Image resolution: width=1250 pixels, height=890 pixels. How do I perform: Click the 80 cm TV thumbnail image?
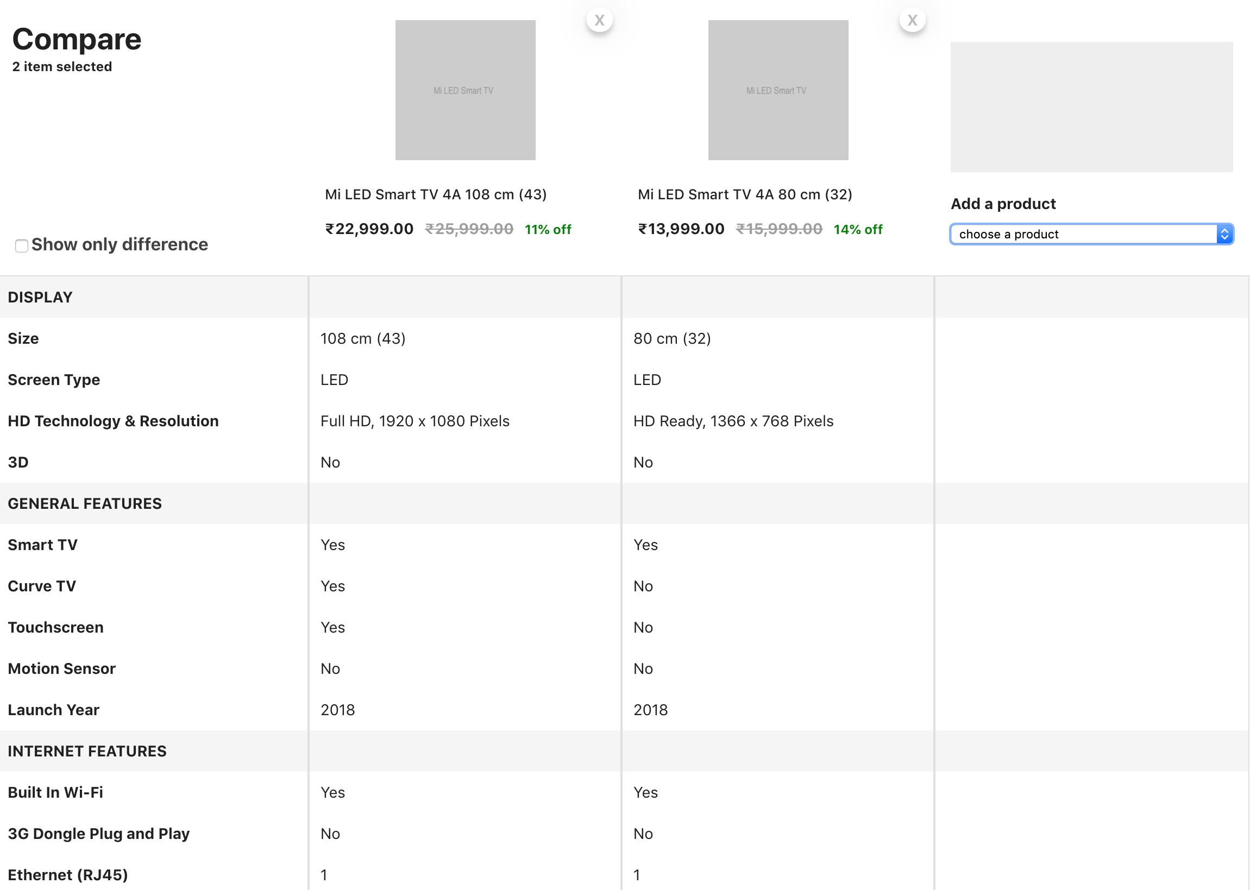pos(777,91)
